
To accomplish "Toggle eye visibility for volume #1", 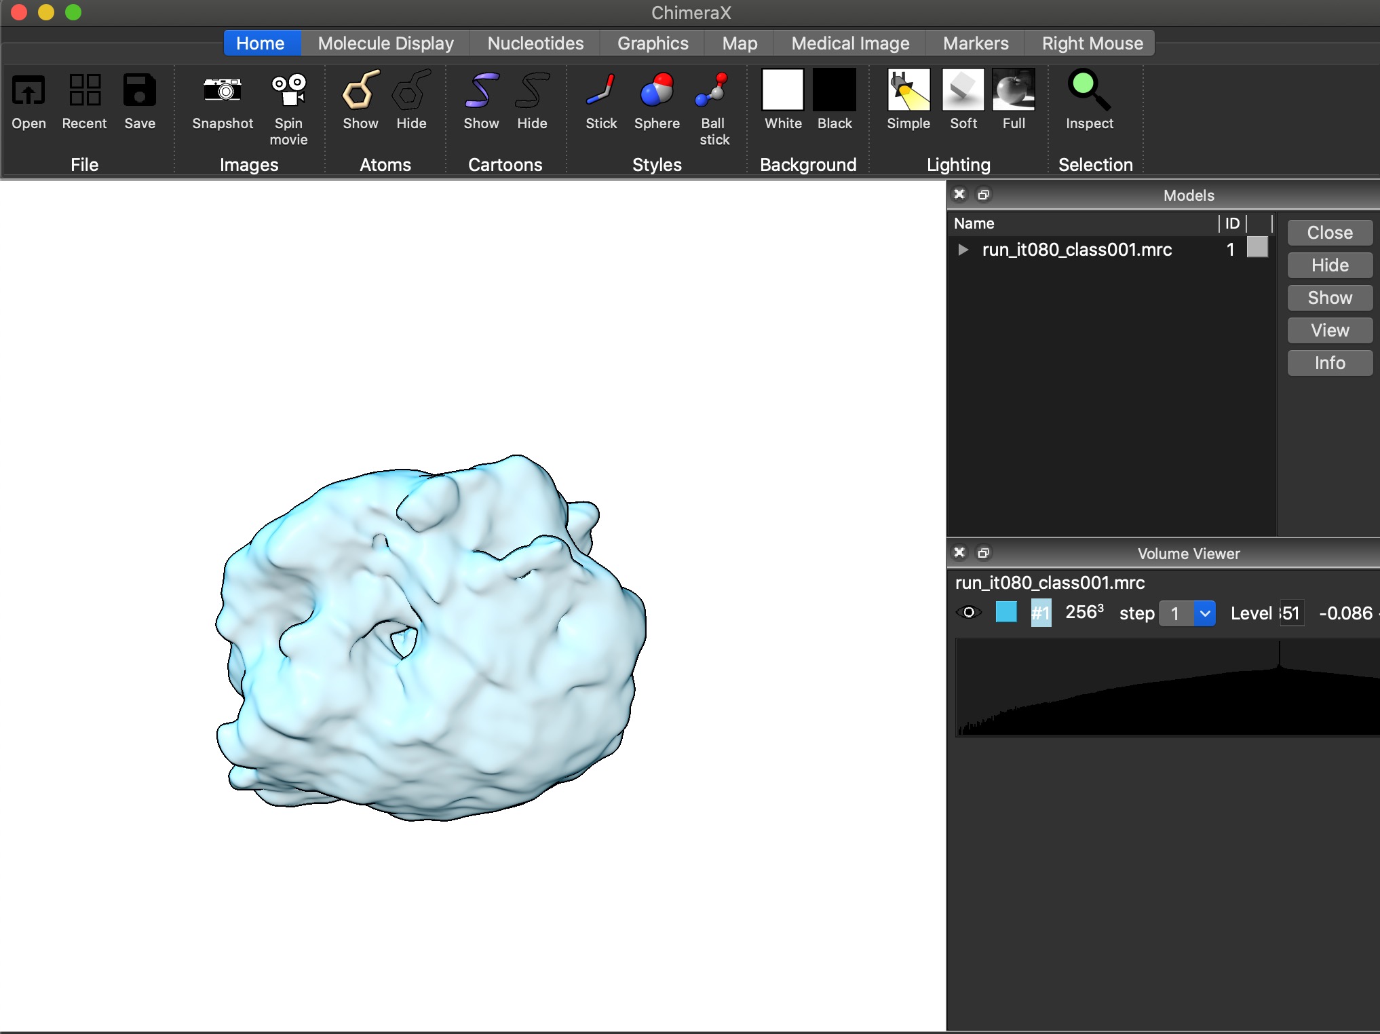I will click(x=969, y=613).
